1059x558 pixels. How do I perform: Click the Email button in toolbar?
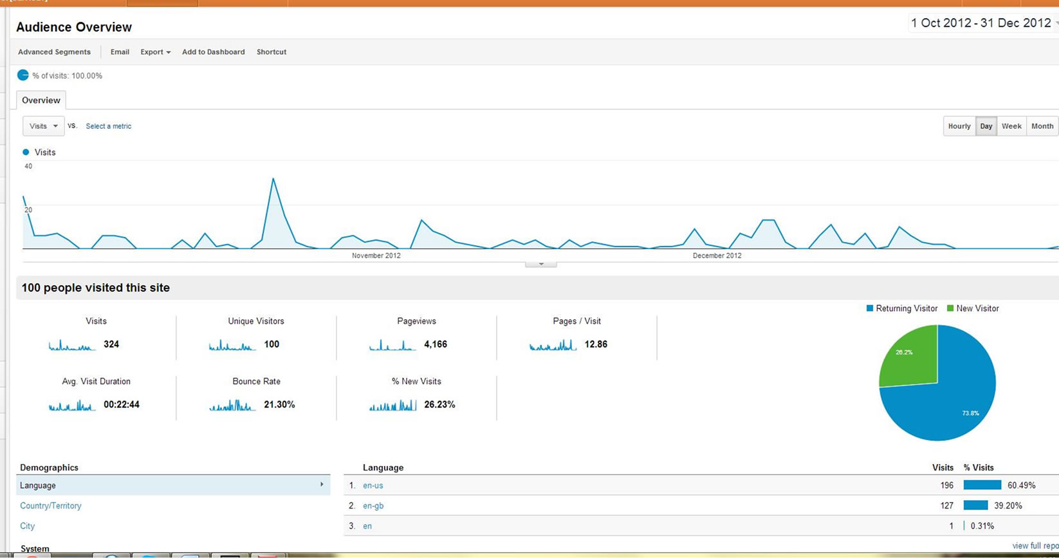click(120, 52)
